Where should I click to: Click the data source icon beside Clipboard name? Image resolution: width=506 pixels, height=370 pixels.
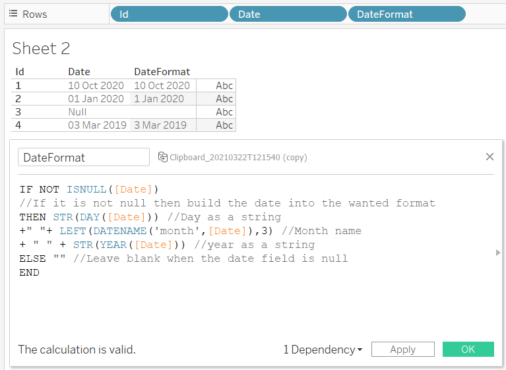pos(163,157)
